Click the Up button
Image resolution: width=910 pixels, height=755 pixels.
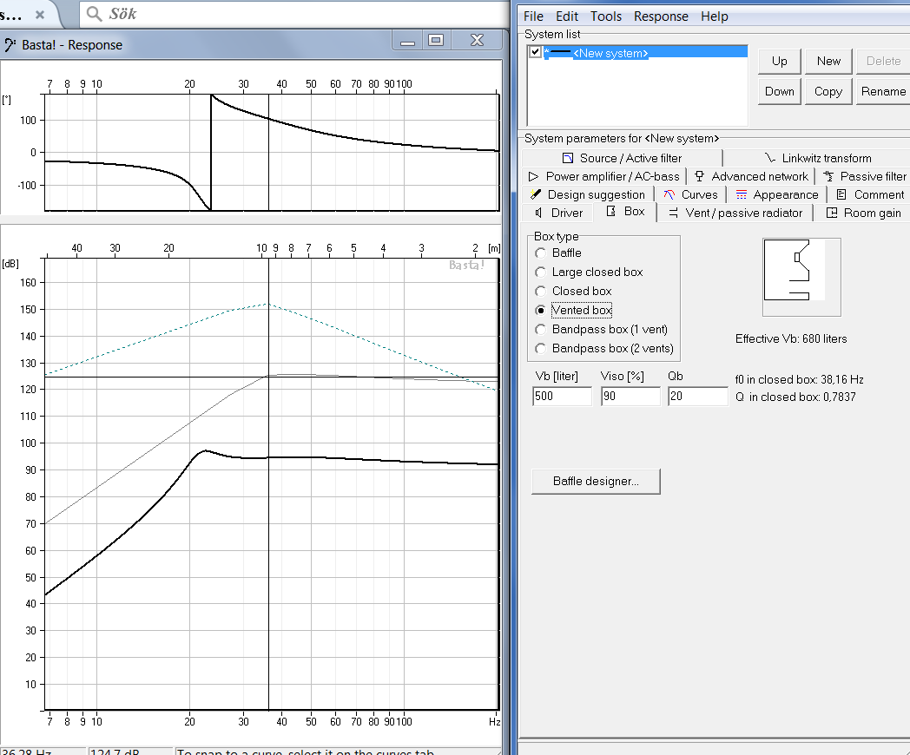pos(780,61)
